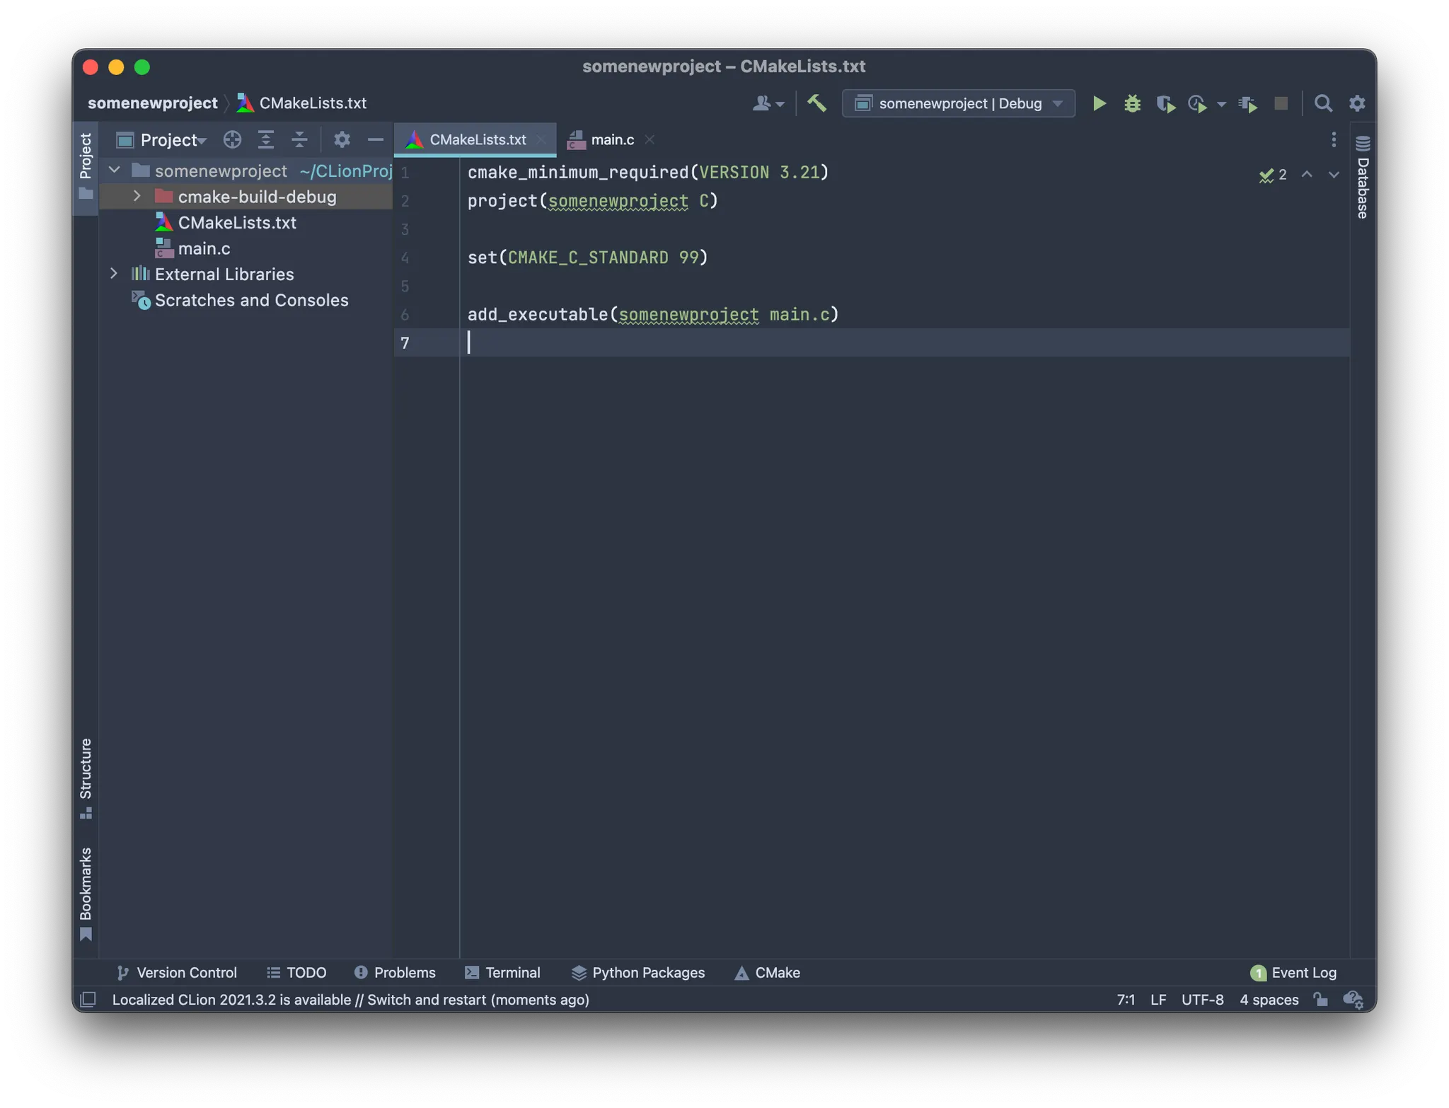Open Search Everywhere magnifier icon

pyautogui.click(x=1323, y=104)
